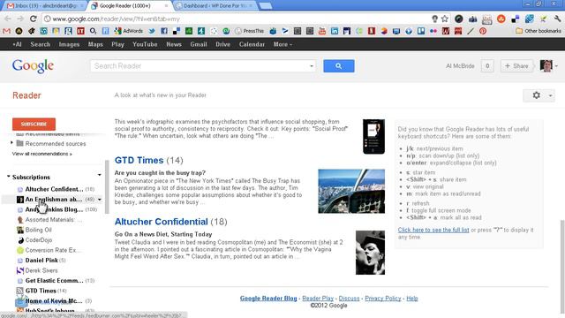Open the Flickr bookmark icon
Viewport: 565px width, 318px height.
coord(433,31)
